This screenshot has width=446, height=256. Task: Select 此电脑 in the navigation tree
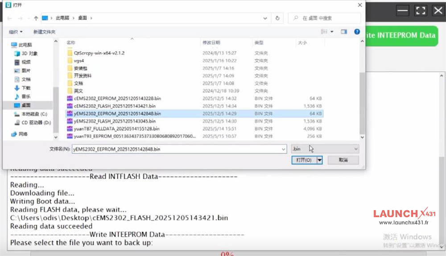click(21, 45)
